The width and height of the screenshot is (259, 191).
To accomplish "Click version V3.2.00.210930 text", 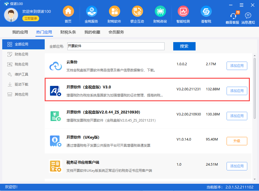I will click(189, 114).
